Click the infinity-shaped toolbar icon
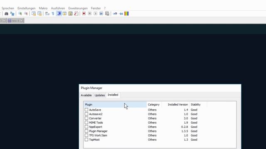This screenshot has width=266, height=149. pyautogui.click(x=115, y=14)
